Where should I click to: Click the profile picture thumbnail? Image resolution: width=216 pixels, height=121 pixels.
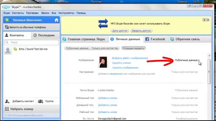[103, 62]
